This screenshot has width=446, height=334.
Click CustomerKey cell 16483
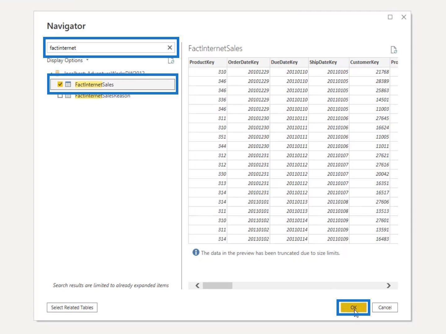[369, 239]
